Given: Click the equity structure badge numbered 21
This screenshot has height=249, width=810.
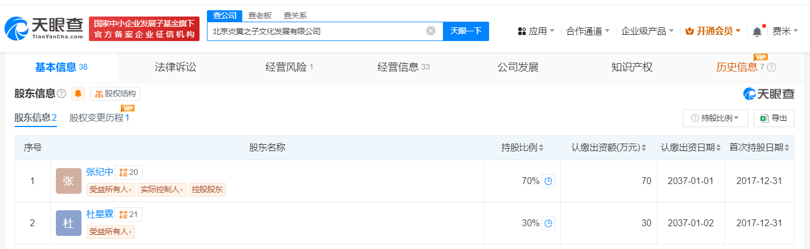Looking at the screenshot, I should click(129, 215).
